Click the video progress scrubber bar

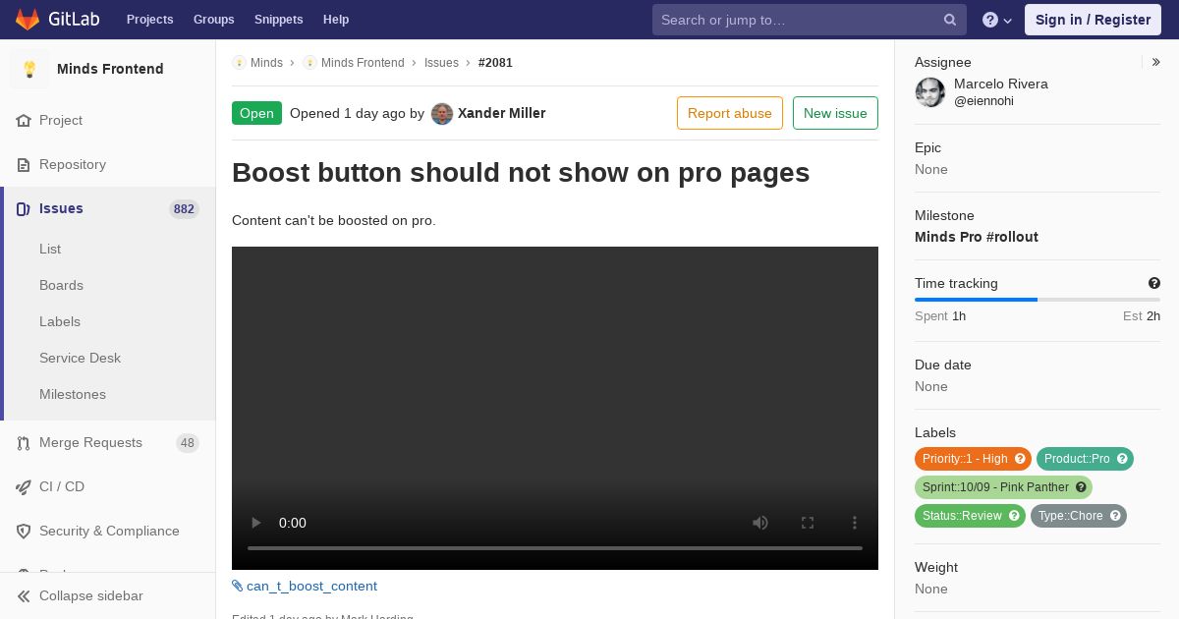(555, 547)
